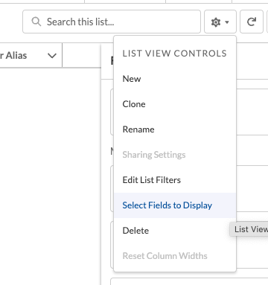Click the Search this list field
268x285 pixels.
pos(112,22)
